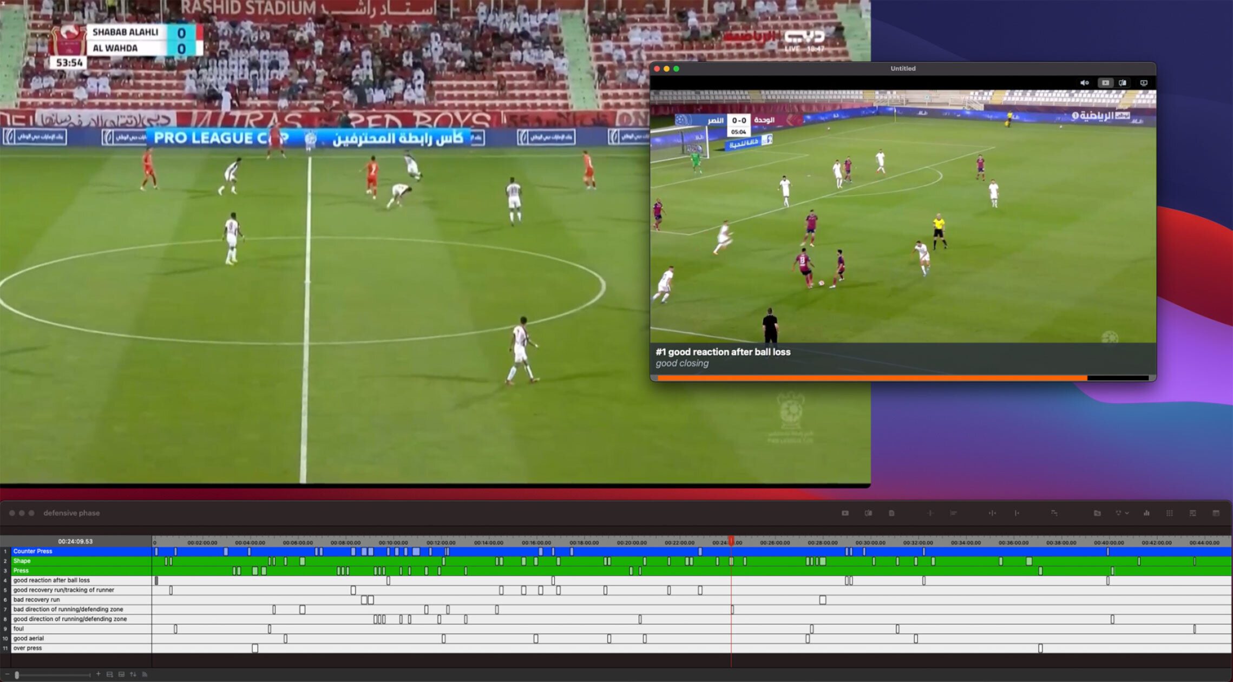Select the trim-in marker icon in the toolbar
Screen dimensions: 1233x682
pos(1016,513)
